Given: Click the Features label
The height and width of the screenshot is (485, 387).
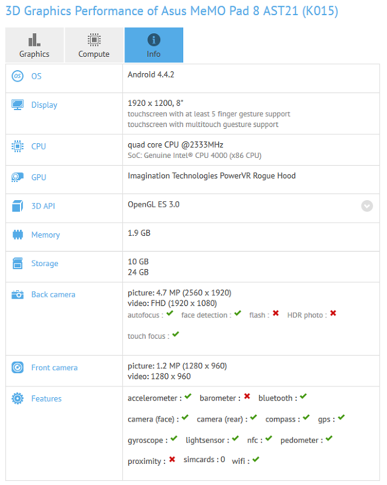Looking at the screenshot, I should pos(47,399).
